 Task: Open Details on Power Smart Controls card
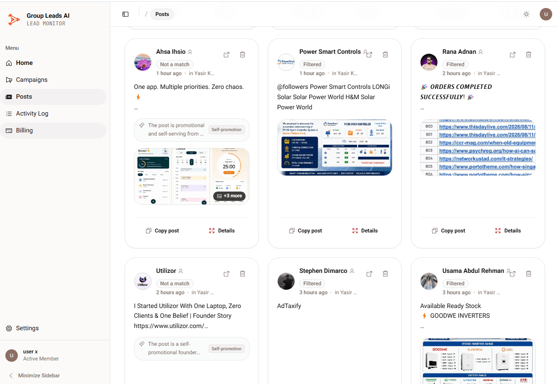coord(365,231)
